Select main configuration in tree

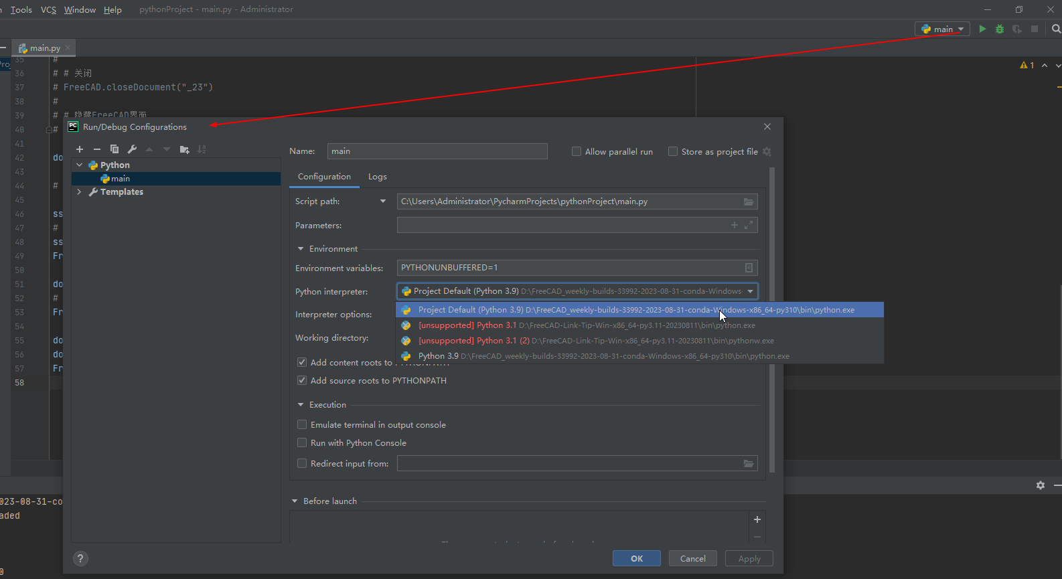[x=176, y=179]
